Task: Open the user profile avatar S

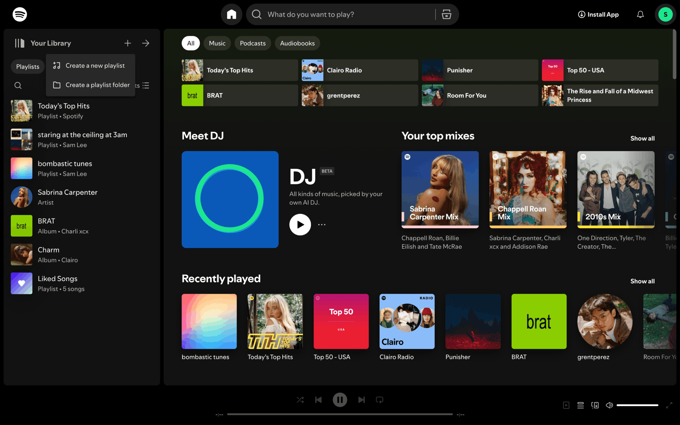Action: (665, 15)
